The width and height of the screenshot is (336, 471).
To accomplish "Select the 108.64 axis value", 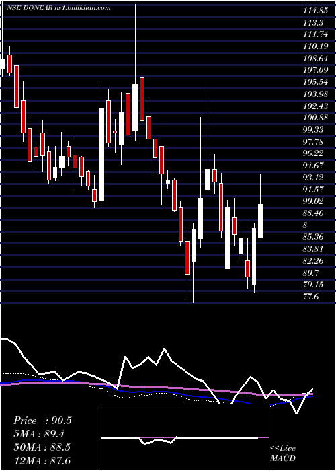I will coord(315,58).
